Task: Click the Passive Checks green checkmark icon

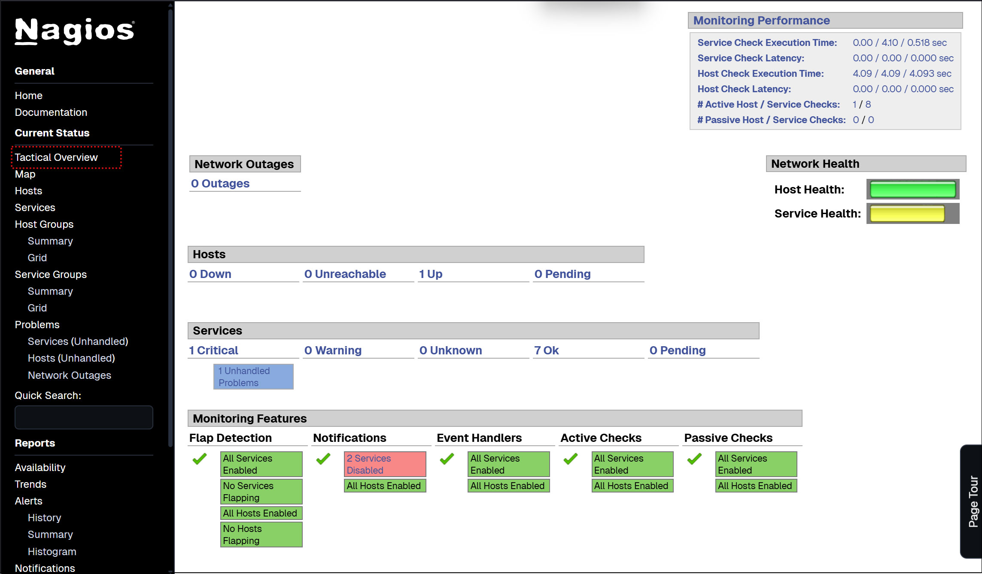Action: click(x=694, y=459)
